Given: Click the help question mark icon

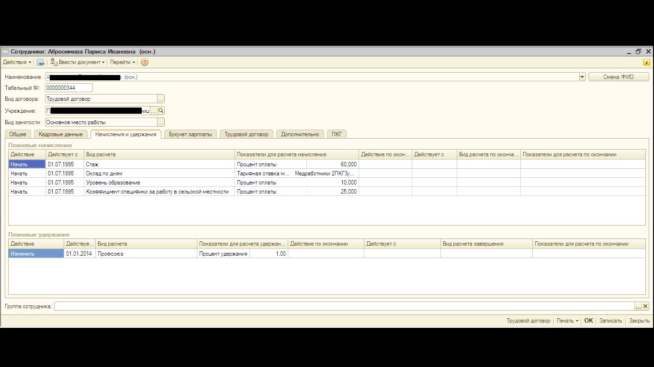Looking at the screenshot, I should pyautogui.click(x=144, y=62).
